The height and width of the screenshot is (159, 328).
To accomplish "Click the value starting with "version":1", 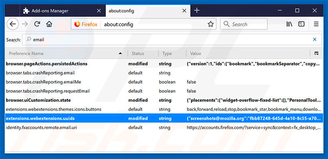I will coord(253,64).
